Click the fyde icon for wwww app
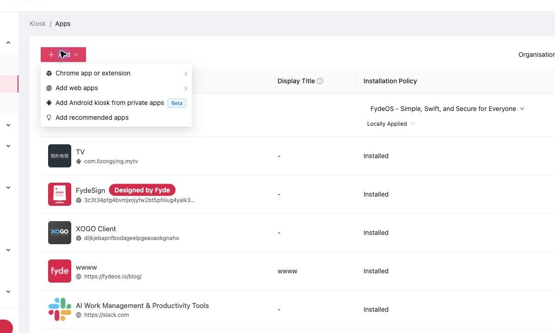The height and width of the screenshot is (333, 555). point(60,271)
